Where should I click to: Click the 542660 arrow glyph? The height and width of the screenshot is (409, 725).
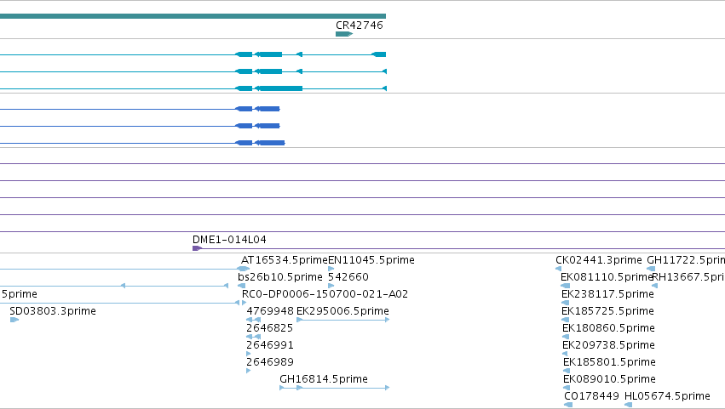[x=331, y=286]
